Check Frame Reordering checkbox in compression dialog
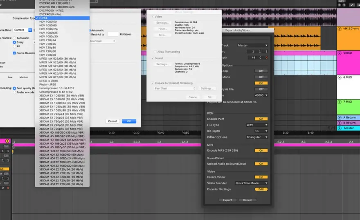Screen dimensions: 360x220 click(14, 53)
